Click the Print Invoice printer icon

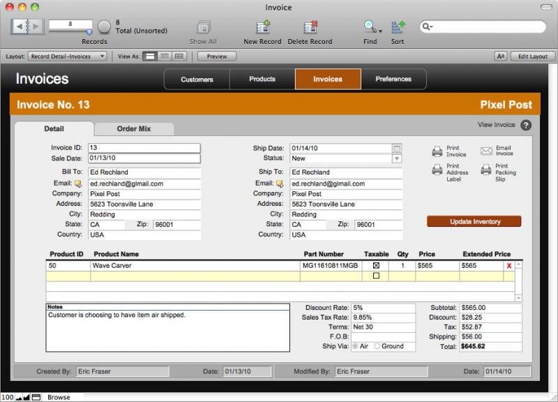437,151
